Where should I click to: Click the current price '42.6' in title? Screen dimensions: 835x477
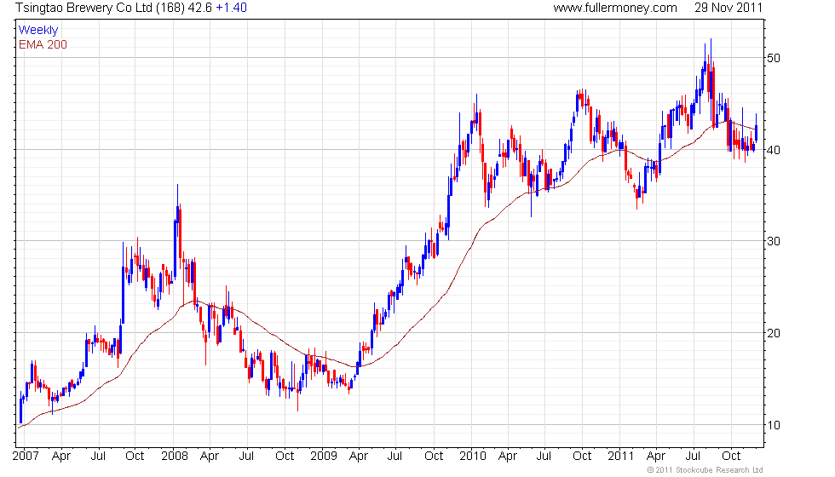199,8
